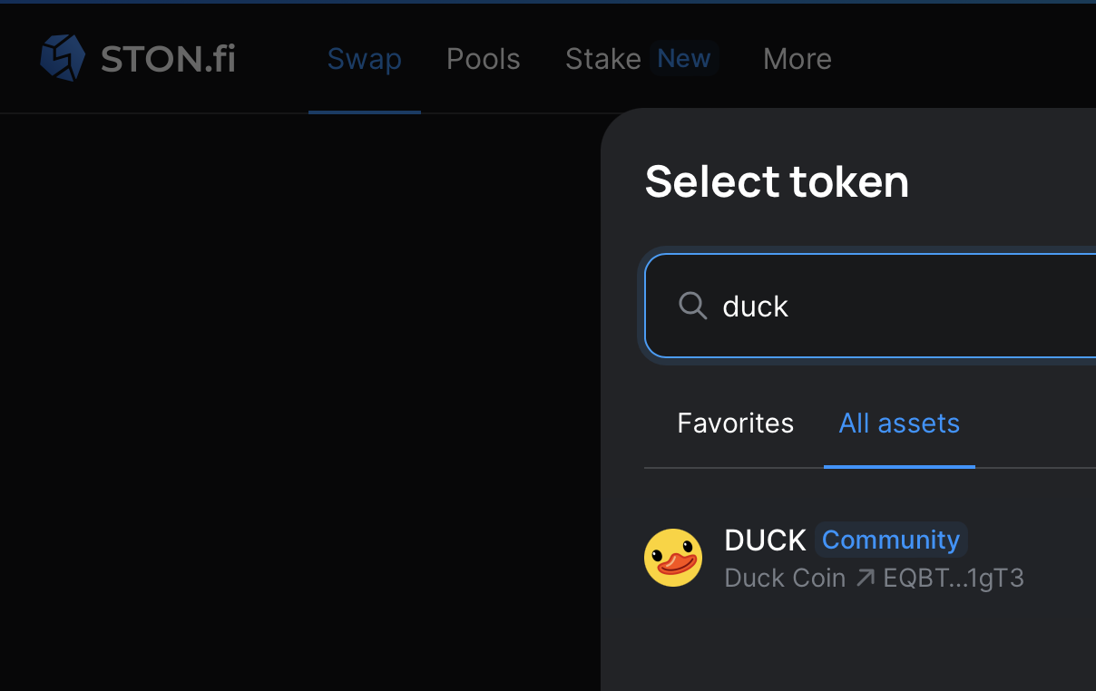The image size is (1096, 691).
Task: Go to the Pools page
Action: [x=483, y=59]
